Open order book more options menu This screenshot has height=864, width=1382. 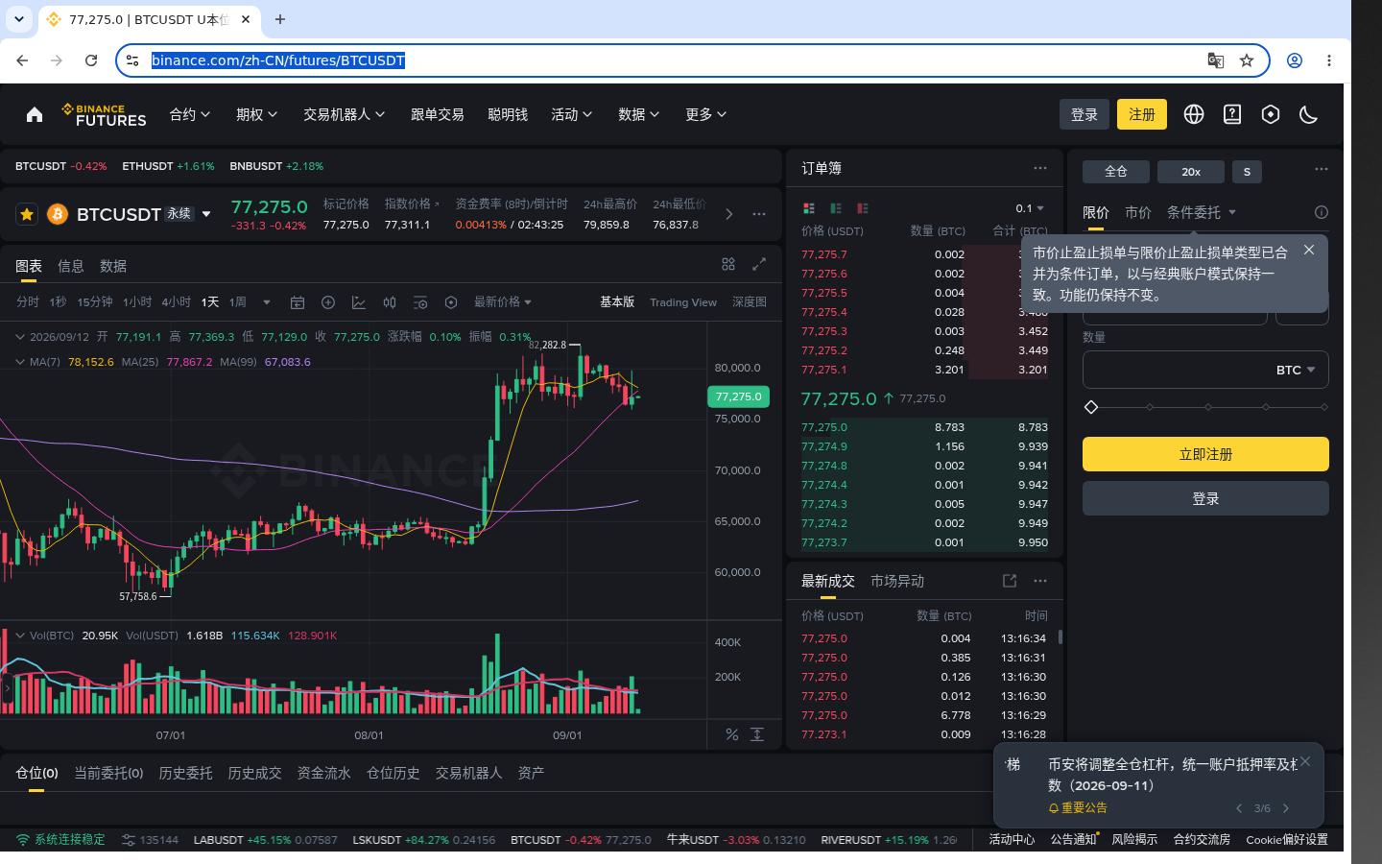pos(1040,168)
